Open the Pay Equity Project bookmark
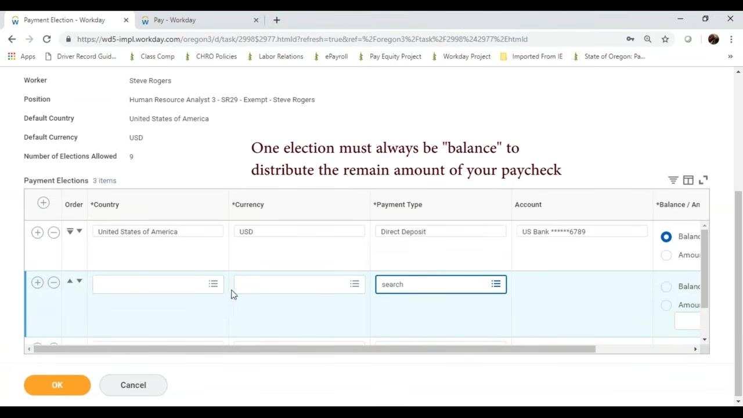The width and height of the screenshot is (743, 418). (x=389, y=56)
